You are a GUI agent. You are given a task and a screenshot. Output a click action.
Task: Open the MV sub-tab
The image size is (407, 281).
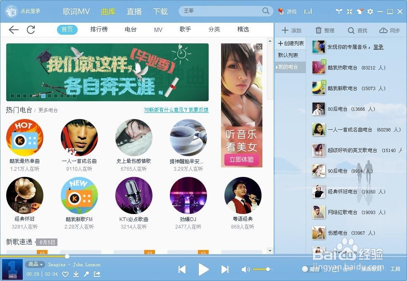tap(158, 30)
